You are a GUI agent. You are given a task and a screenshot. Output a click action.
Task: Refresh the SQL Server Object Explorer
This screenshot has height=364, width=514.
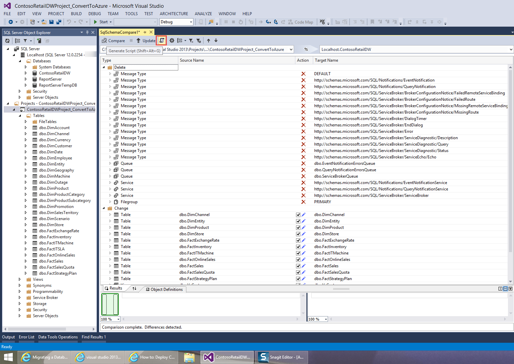(7, 41)
